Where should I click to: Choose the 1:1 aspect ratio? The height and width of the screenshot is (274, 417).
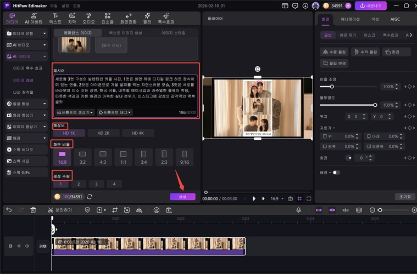[x=124, y=157]
